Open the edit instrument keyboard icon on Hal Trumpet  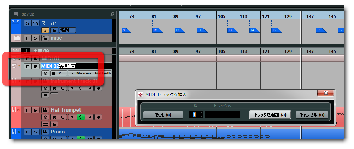[x=45, y=110]
